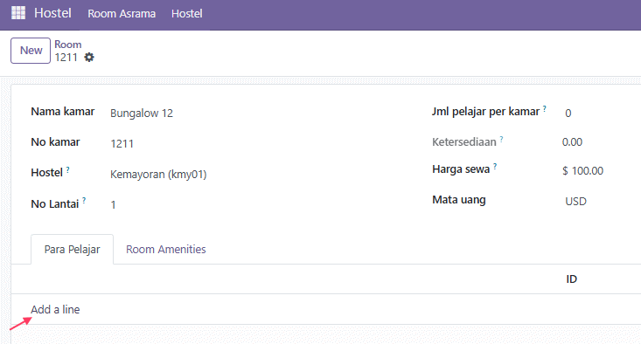Switch to the Room Amenities tab
This screenshot has height=344, width=641.
point(165,250)
